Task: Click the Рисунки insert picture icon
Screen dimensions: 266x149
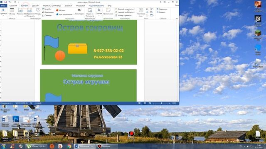Action: point(20,12)
